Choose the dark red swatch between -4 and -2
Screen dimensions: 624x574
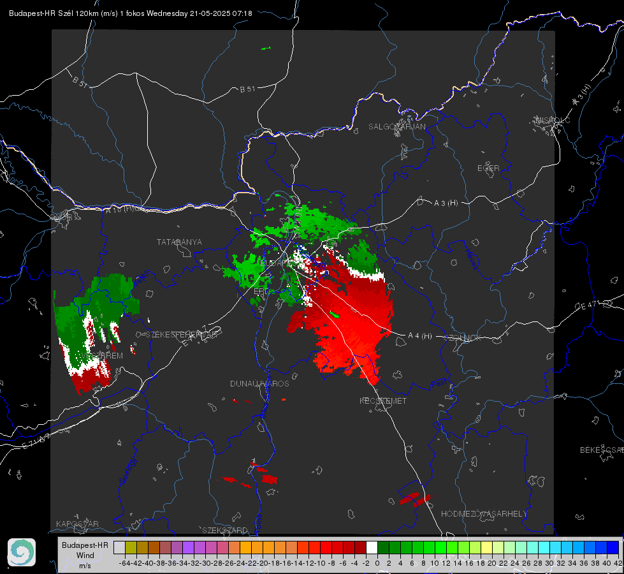(360, 547)
